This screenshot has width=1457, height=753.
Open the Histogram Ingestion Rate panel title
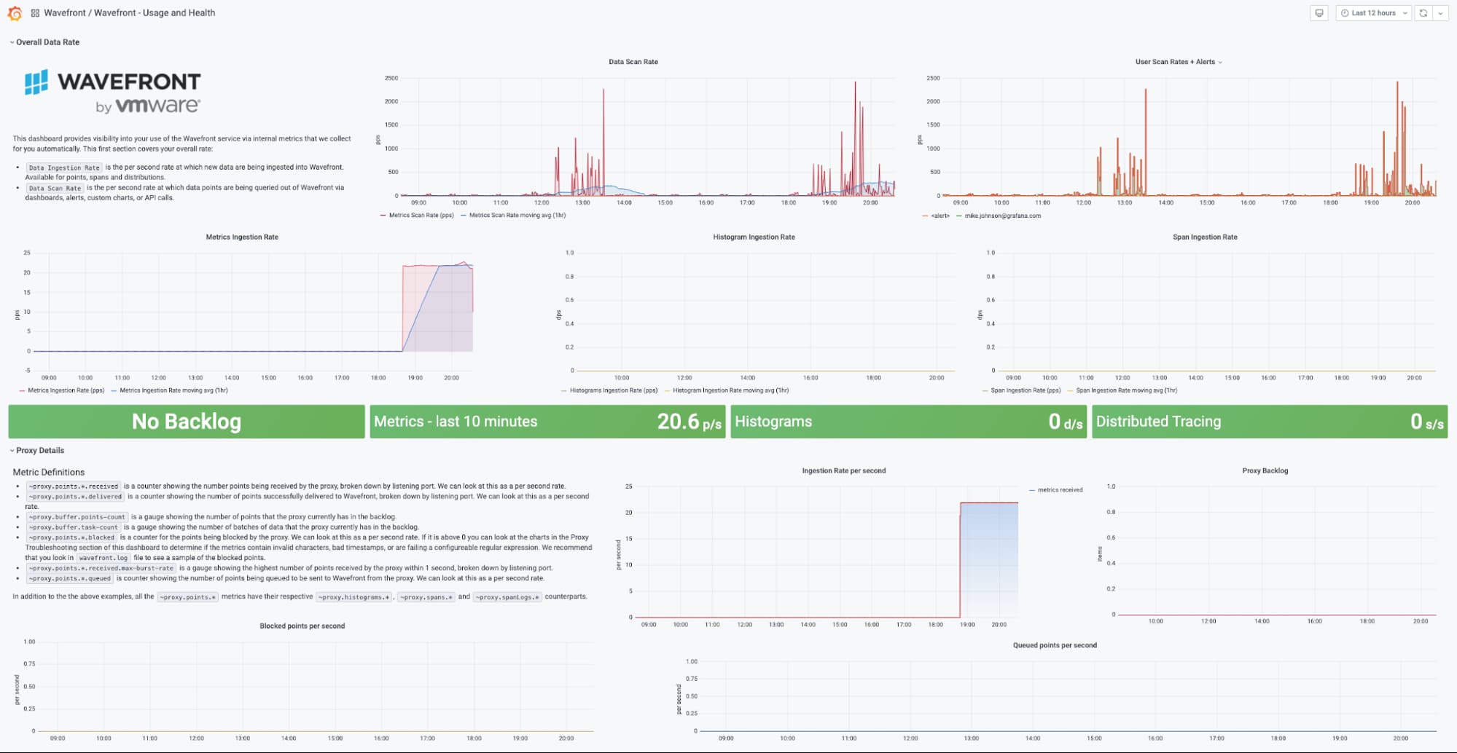[754, 237]
